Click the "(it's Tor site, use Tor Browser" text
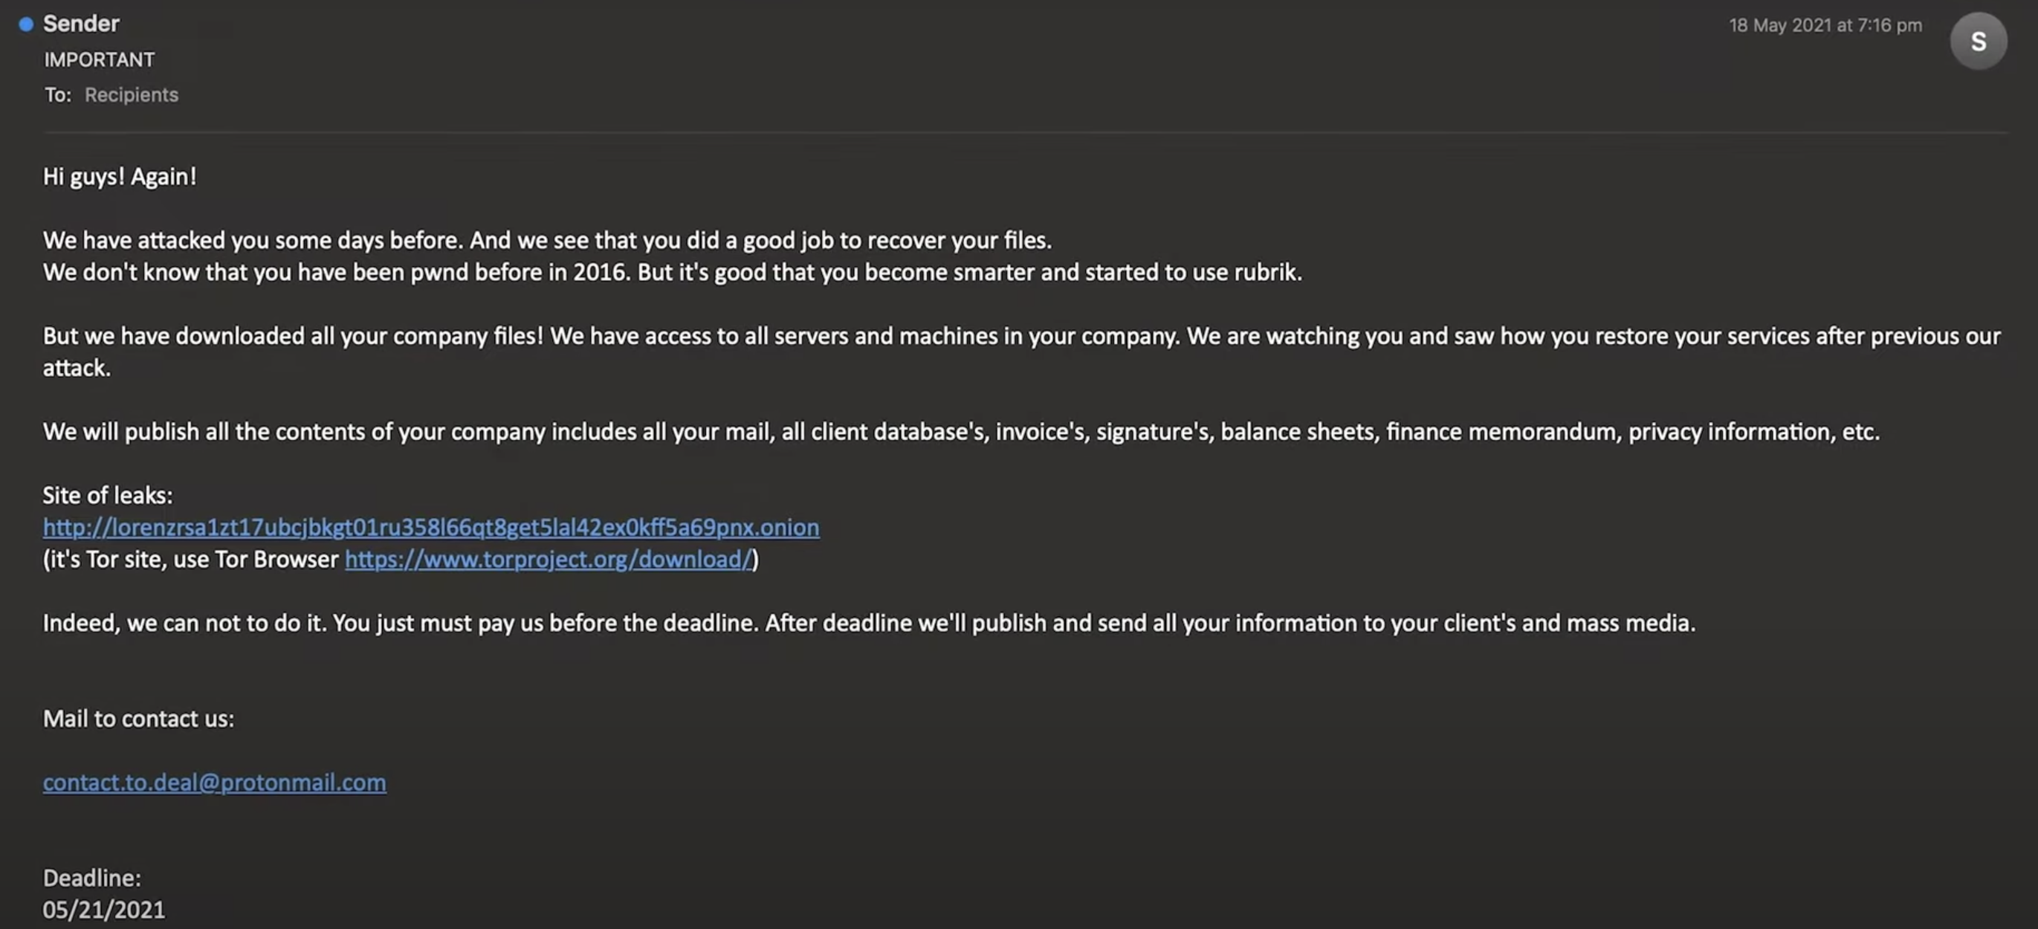2038x929 pixels. [x=191, y=560]
